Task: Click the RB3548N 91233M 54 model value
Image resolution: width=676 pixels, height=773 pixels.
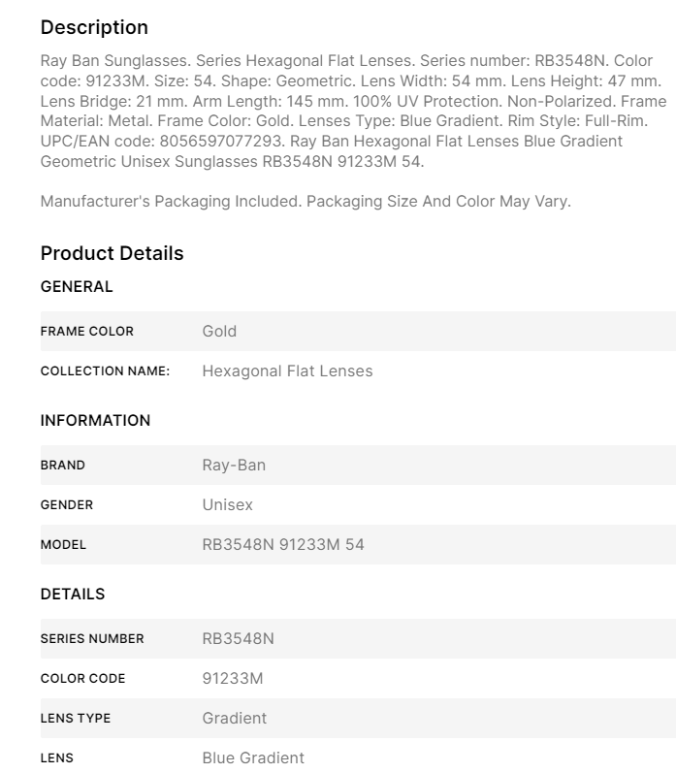Action: tap(283, 545)
